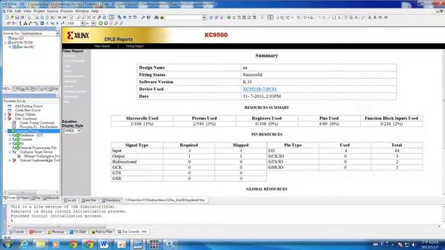This screenshot has width=445, height=250.
Task: Open Microsoft Word from taskbar
Action: coord(104,244)
